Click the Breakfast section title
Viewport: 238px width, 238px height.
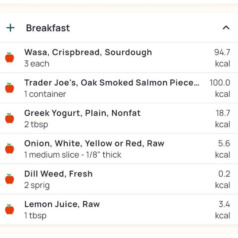tap(48, 28)
